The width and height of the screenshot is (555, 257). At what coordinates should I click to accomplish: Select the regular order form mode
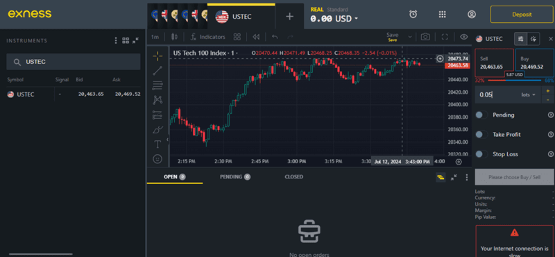pyautogui.click(x=521, y=39)
